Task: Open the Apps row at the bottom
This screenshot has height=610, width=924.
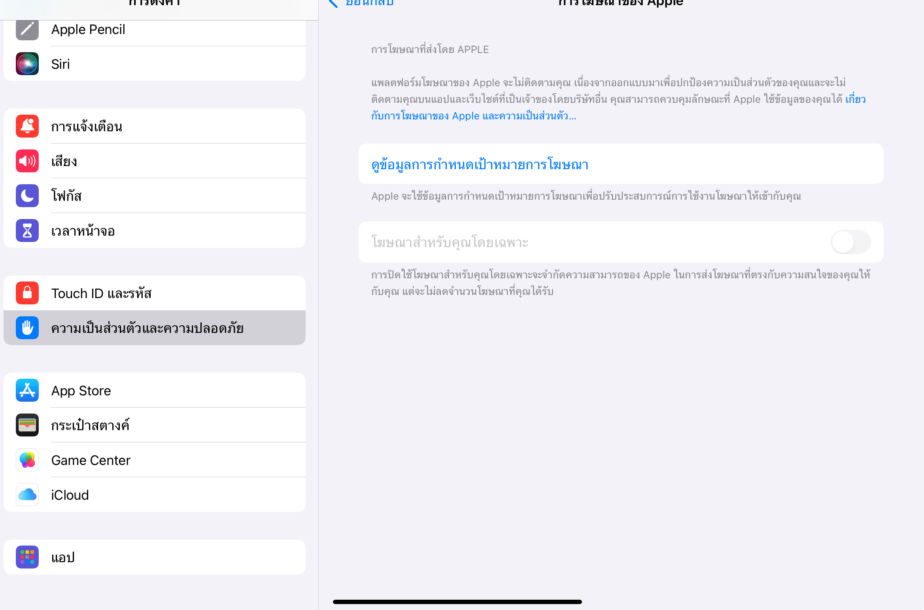Action: 155,557
